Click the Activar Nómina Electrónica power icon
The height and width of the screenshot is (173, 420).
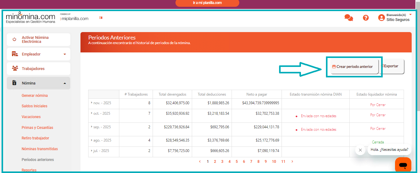tap(14, 39)
